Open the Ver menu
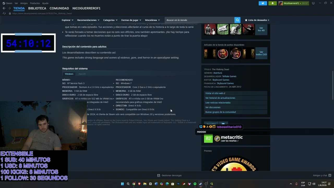This screenshot has height=188, width=334. click(16, 3)
